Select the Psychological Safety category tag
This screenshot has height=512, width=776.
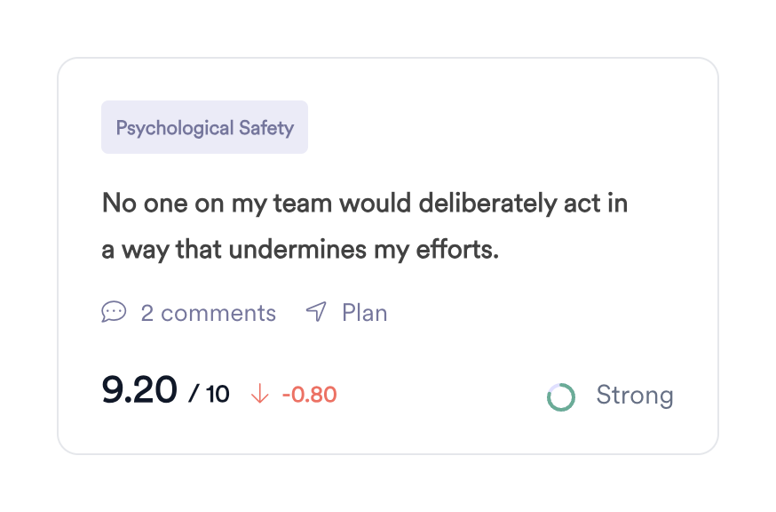pos(204,128)
